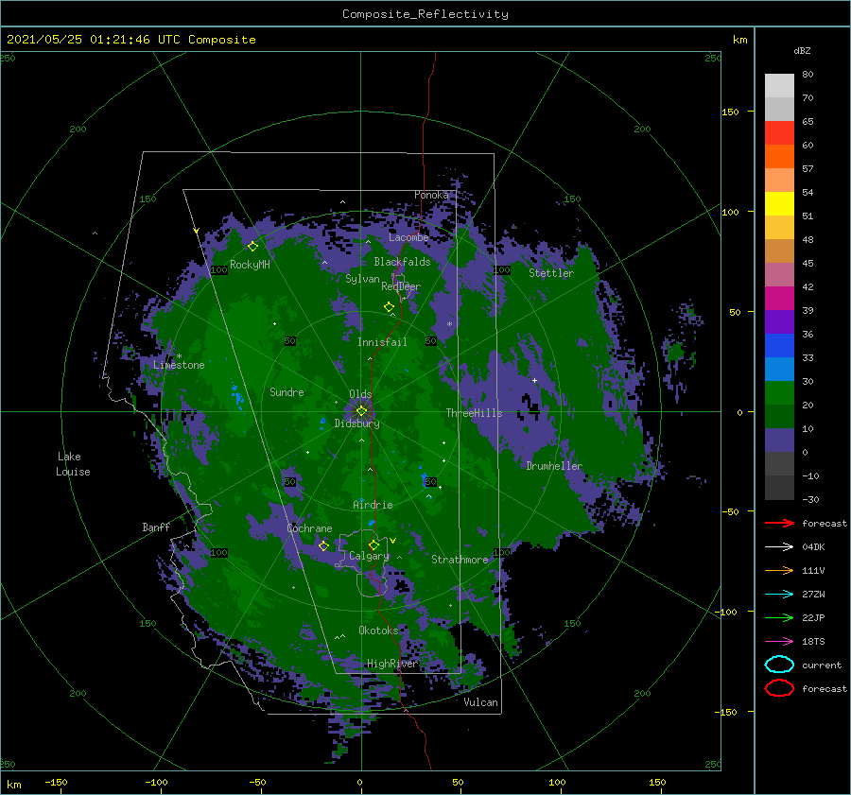The width and height of the screenshot is (851, 795).
Task: Select the yellow diamond marker above Calgary
Action: tap(373, 544)
